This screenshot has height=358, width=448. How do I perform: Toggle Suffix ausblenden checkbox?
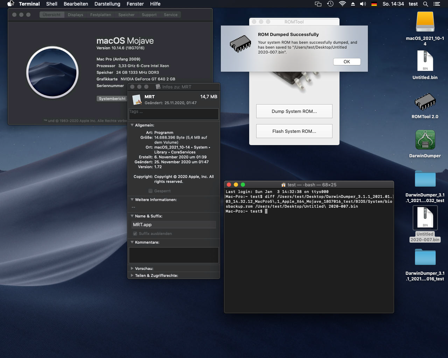tap(135, 234)
